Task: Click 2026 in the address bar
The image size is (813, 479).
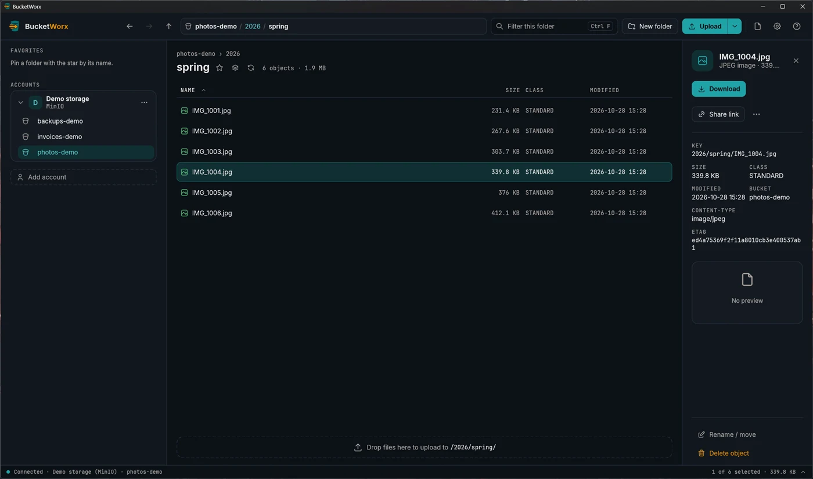Action: tap(253, 26)
